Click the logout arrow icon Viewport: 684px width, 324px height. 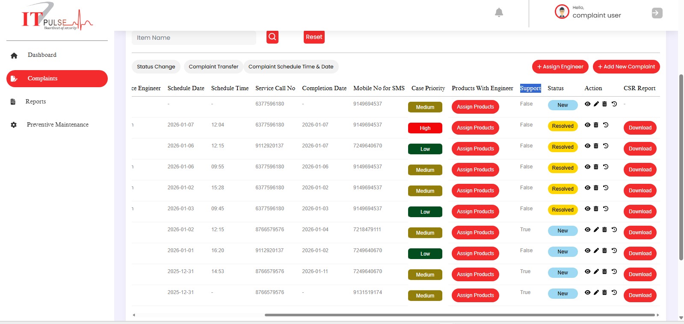tap(657, 13)
